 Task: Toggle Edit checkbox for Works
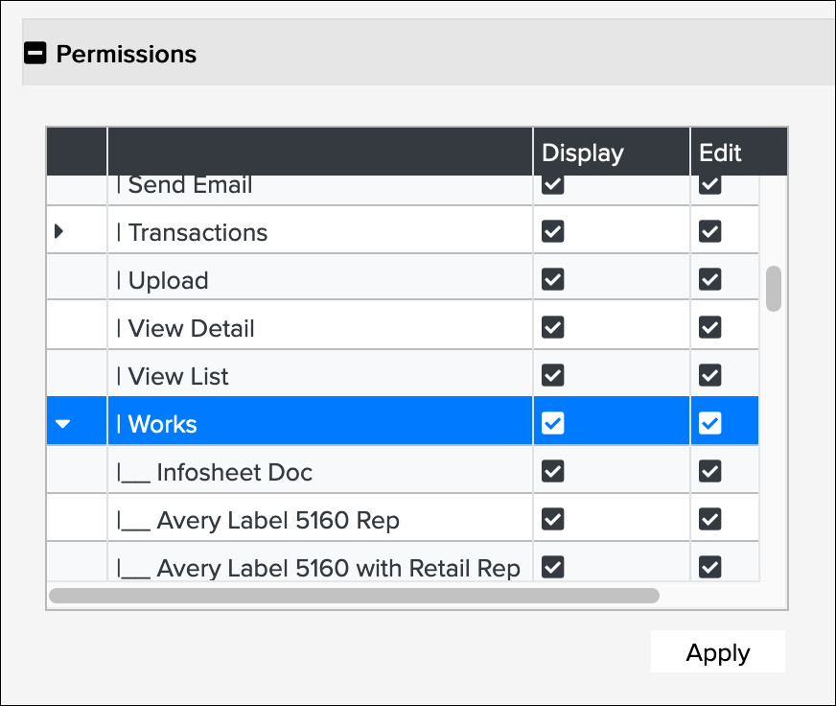709,423
